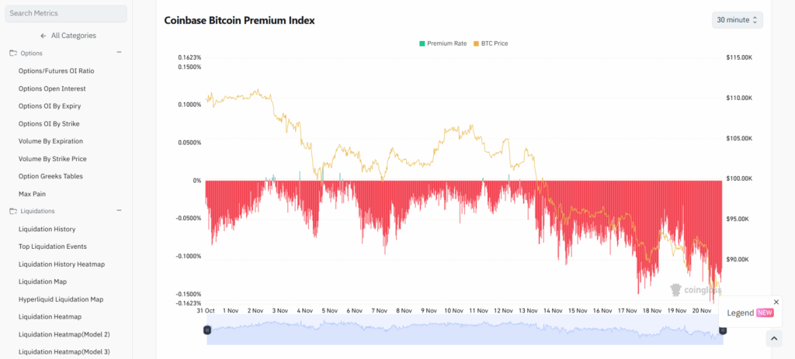Click the left range slider handle
795x359 pixels.
click(x=207, y=330)
